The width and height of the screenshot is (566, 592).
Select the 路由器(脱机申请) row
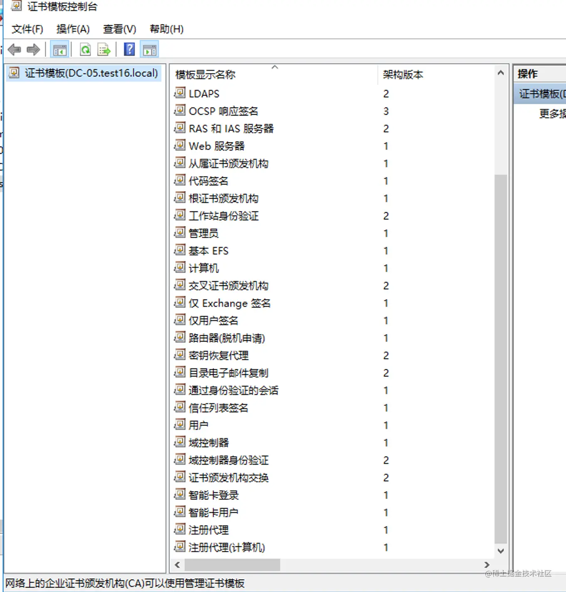point(332,338)
